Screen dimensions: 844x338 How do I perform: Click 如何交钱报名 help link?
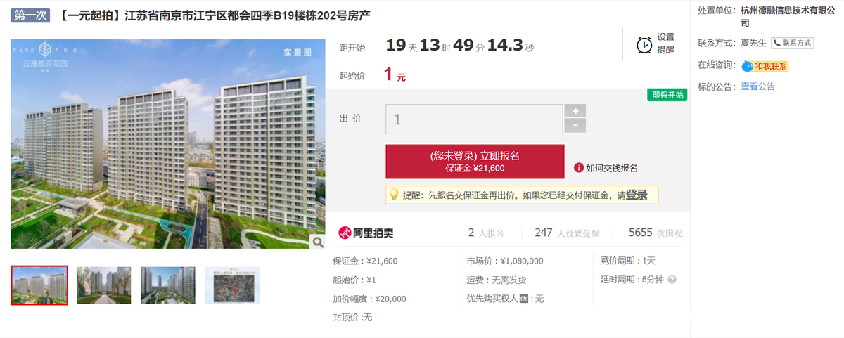612,168
